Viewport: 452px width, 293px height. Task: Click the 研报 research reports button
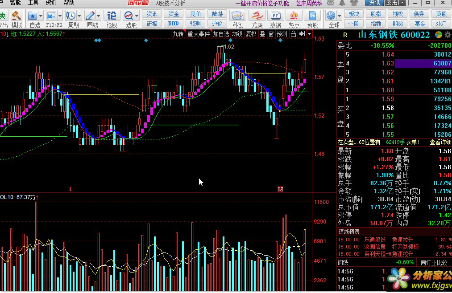coord(152,24)
